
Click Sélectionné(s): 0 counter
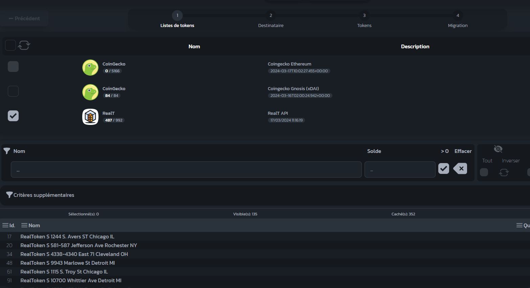(x=84, y=214)
